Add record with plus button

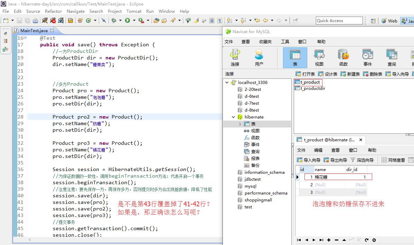coord(329,240)
